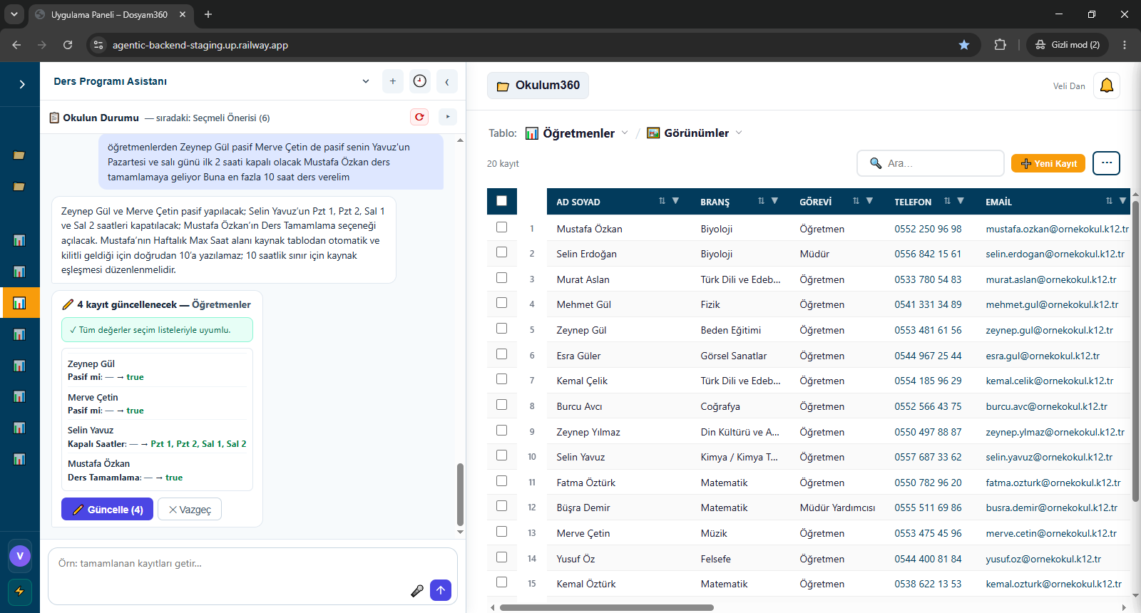Open the three-dot more options button near Yeni Kayıt
The height and width of the screenshot is (613, 1141).
[x=1107, y=163]
